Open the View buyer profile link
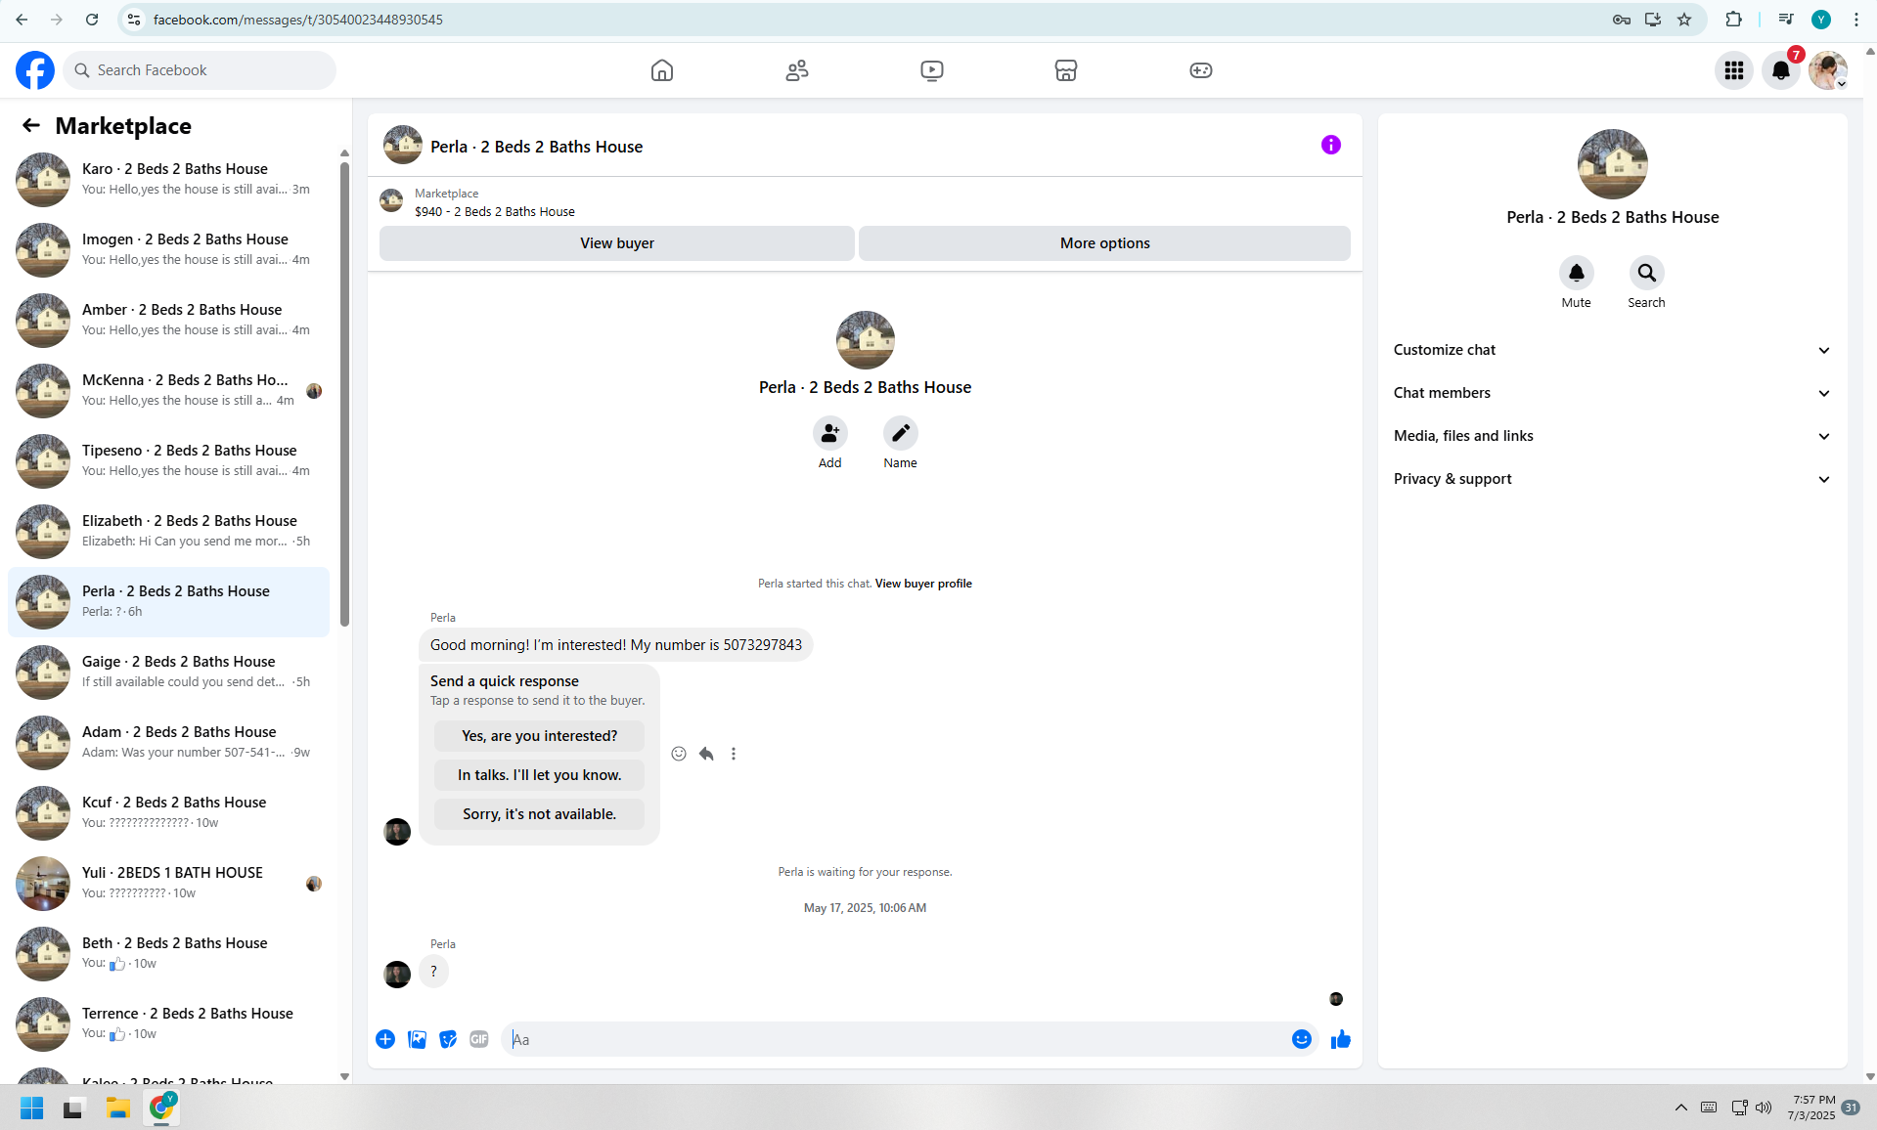The image size is (1877, 1130). (x=923, y=584)
